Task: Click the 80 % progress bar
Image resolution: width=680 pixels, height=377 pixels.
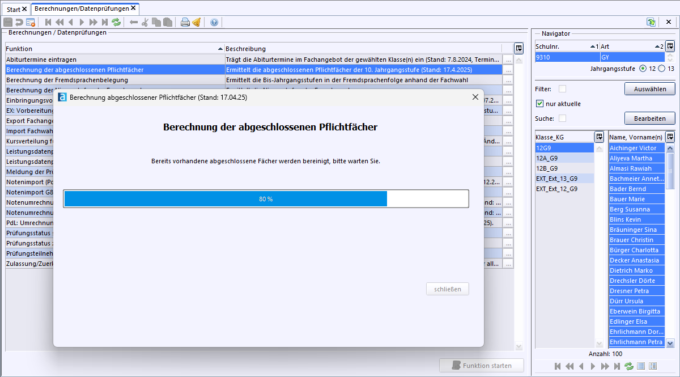Action: (x=266, y=199)
